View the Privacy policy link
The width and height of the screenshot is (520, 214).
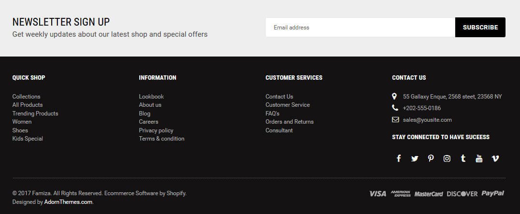[x=156, y=130]
